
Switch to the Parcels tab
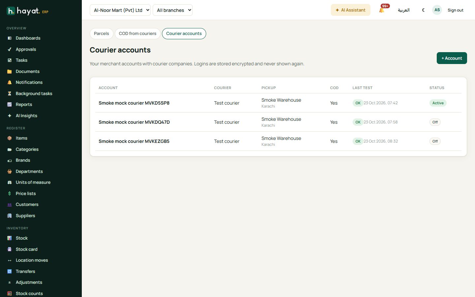point(101,34)
